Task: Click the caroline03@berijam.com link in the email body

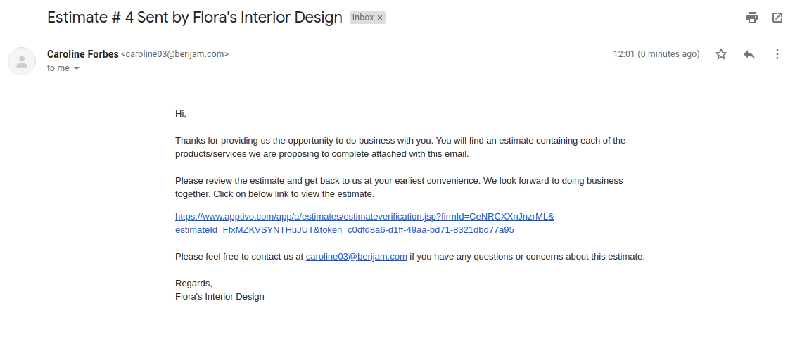Action: pos(356,257)
